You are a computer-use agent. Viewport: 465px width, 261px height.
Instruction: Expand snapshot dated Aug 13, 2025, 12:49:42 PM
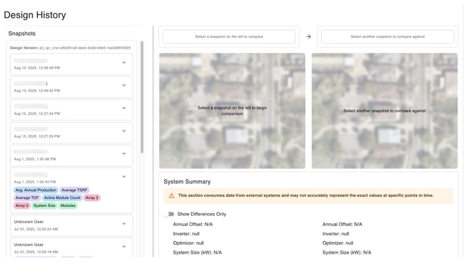coord(124,85)
